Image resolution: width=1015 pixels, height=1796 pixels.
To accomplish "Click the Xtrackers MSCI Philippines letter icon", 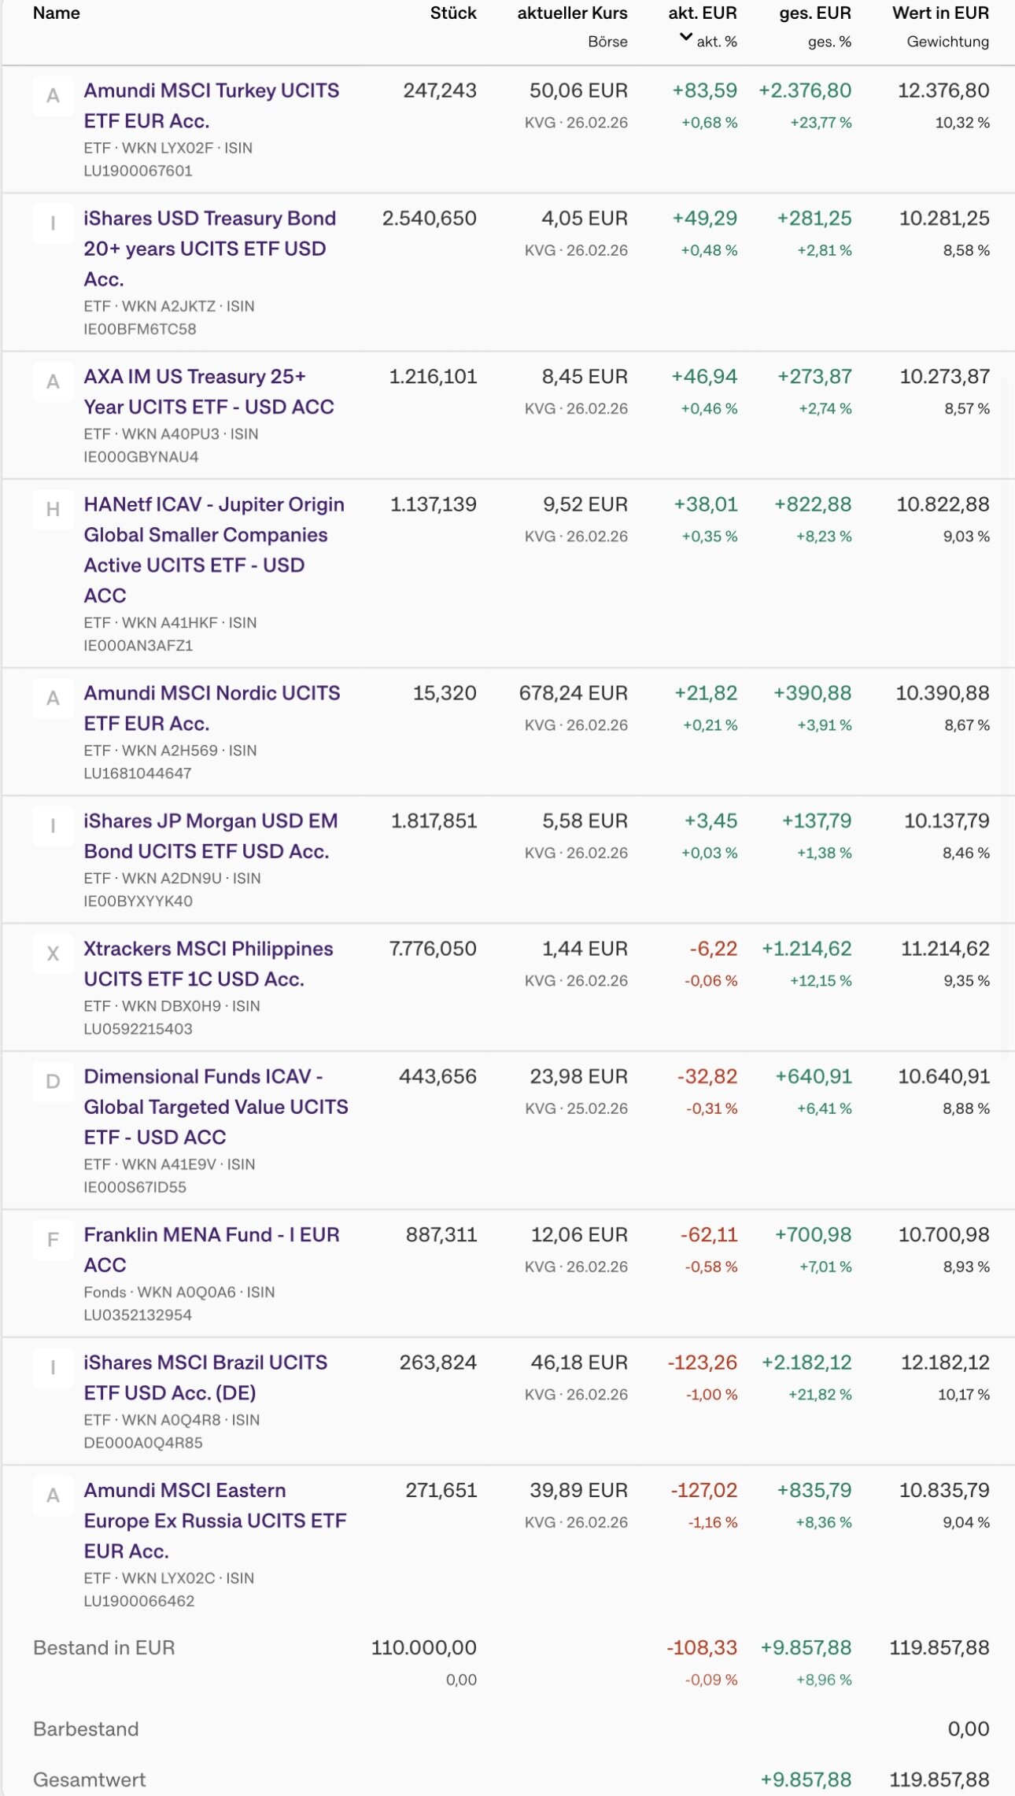I will (x=53, y=954).
